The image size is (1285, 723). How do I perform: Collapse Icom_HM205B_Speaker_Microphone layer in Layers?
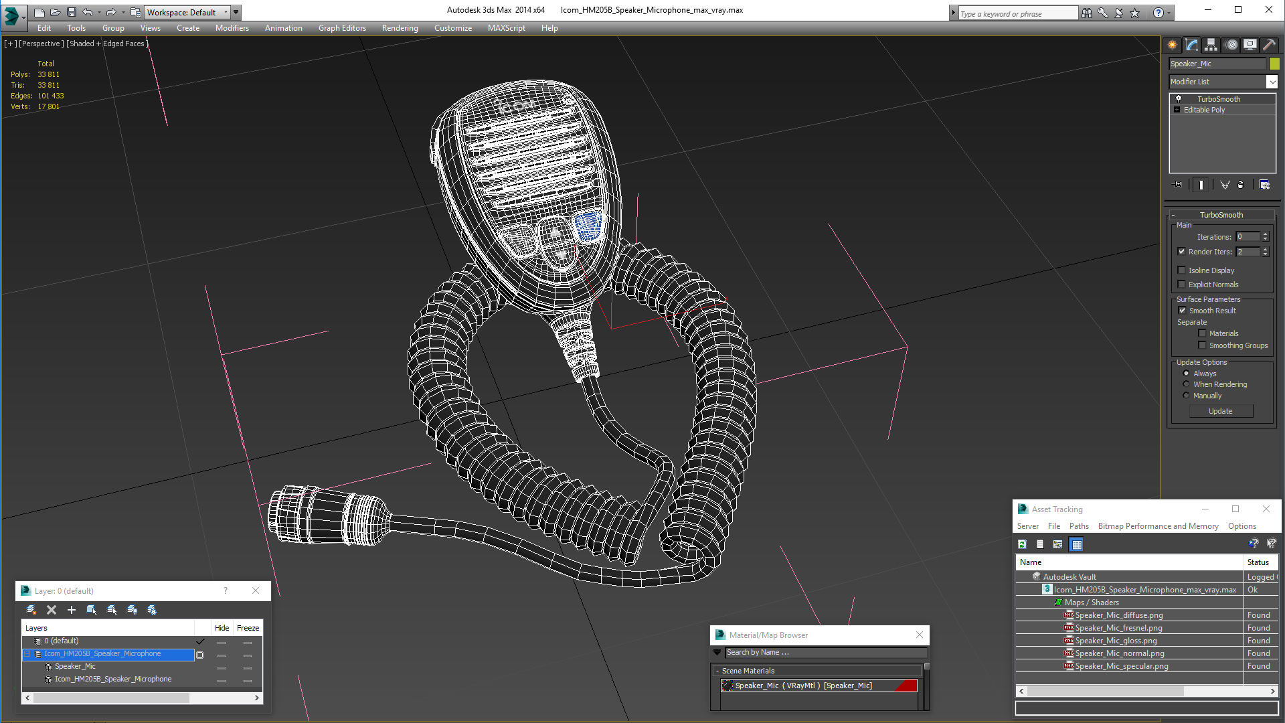click(27, 654)
